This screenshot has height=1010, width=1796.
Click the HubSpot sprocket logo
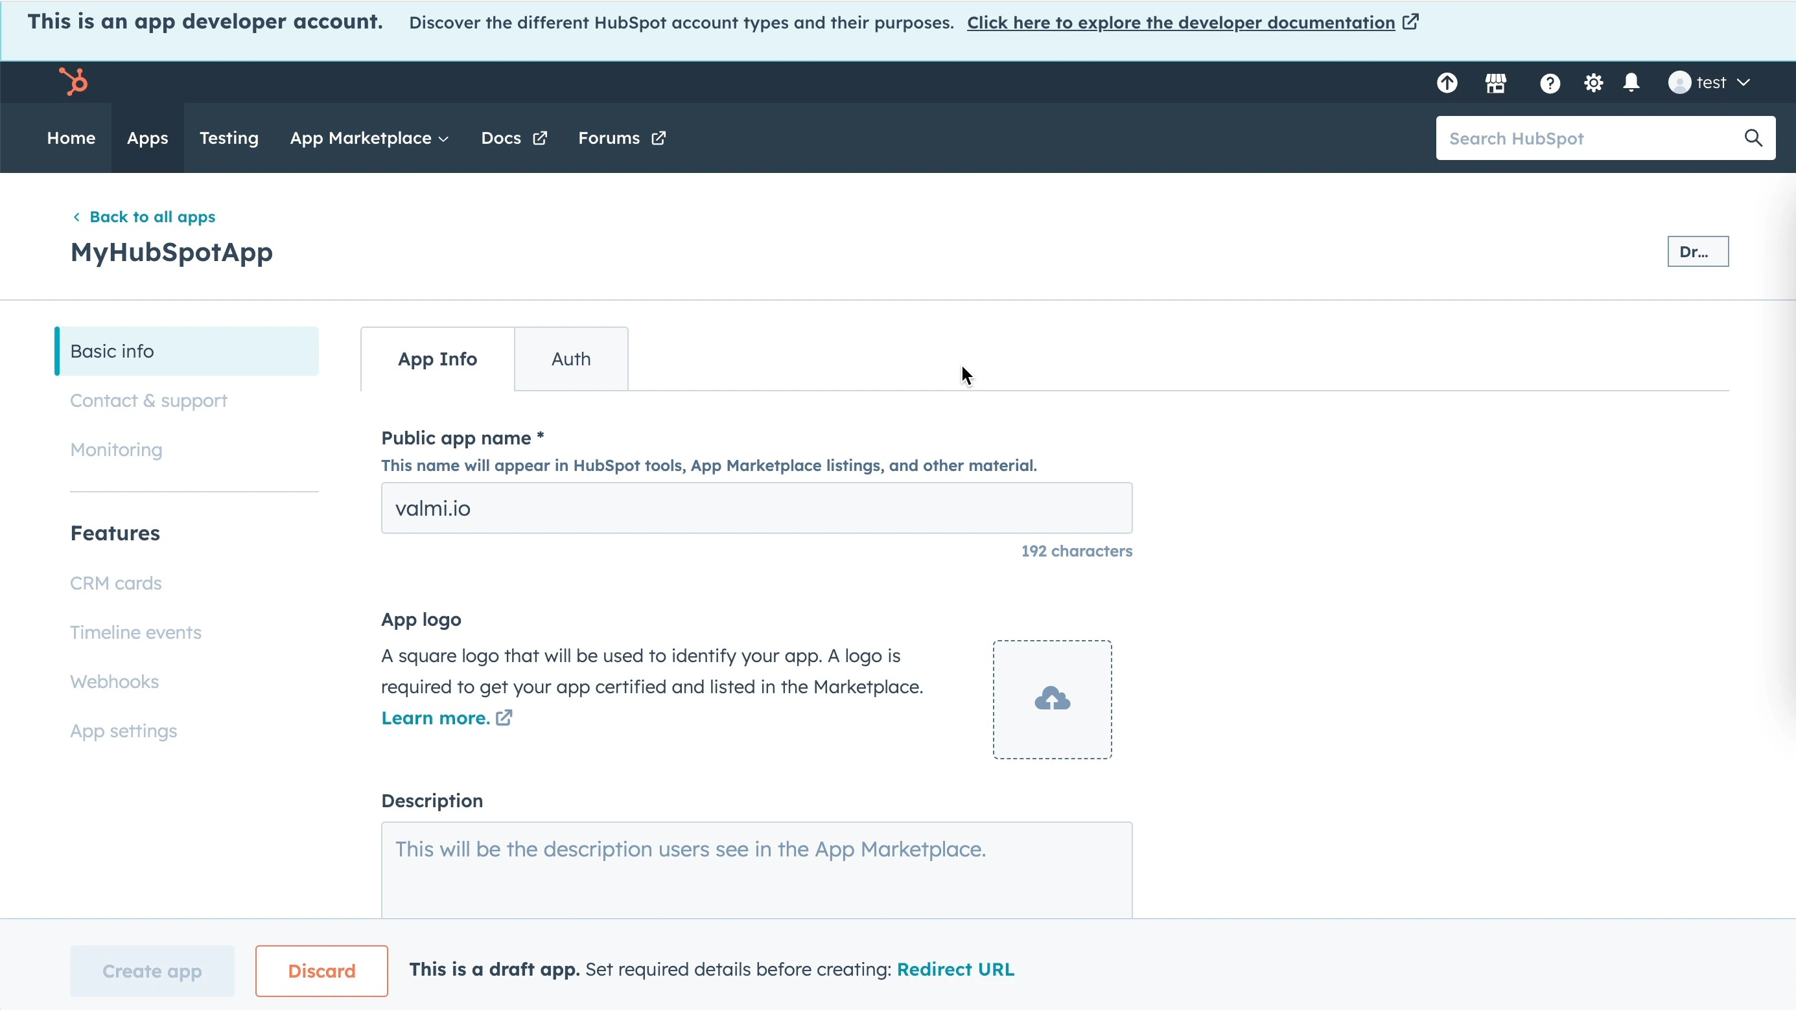pos(74,82)
